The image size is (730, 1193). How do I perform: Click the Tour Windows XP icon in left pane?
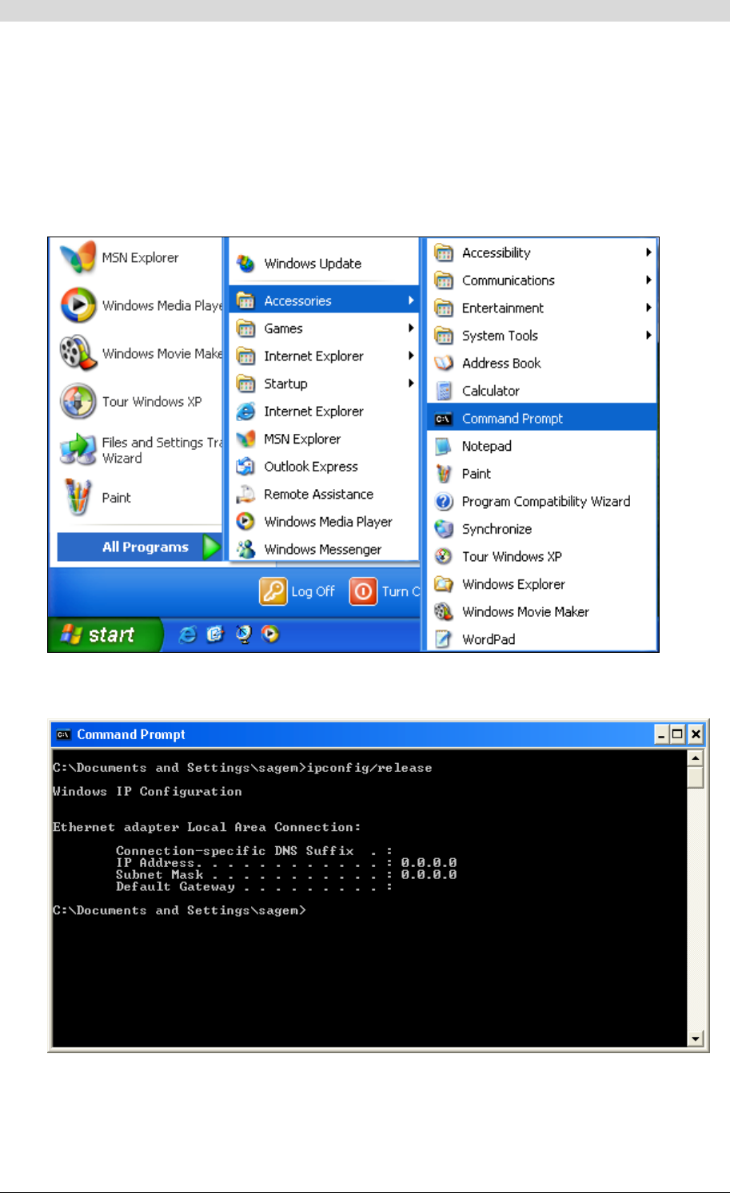[78, 401]
